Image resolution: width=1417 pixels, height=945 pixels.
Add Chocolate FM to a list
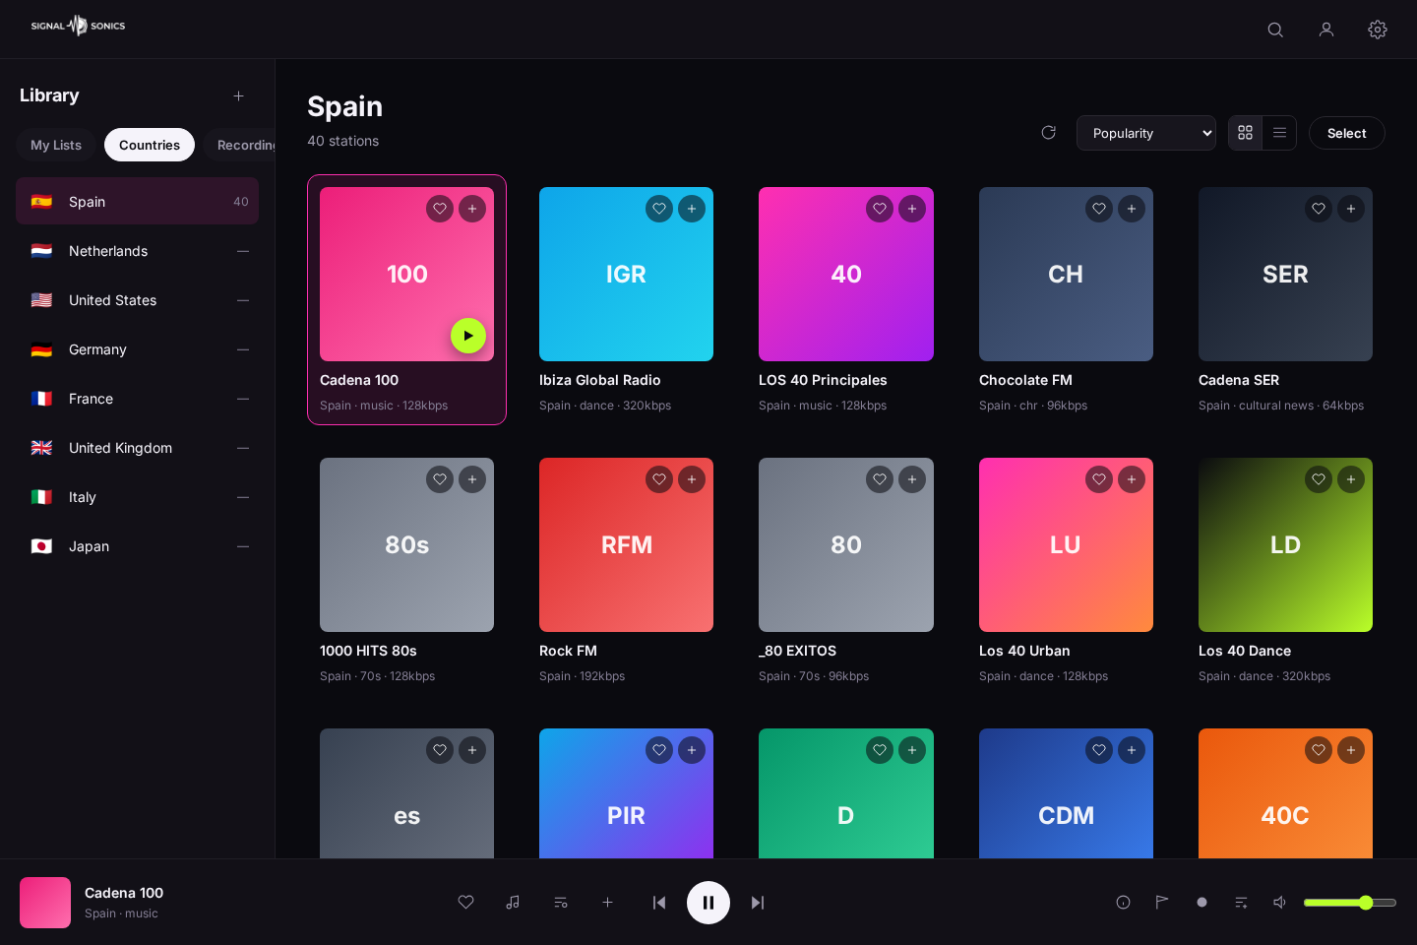(1132, 209)
